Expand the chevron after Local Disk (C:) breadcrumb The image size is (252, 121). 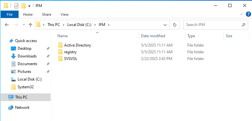95,25
